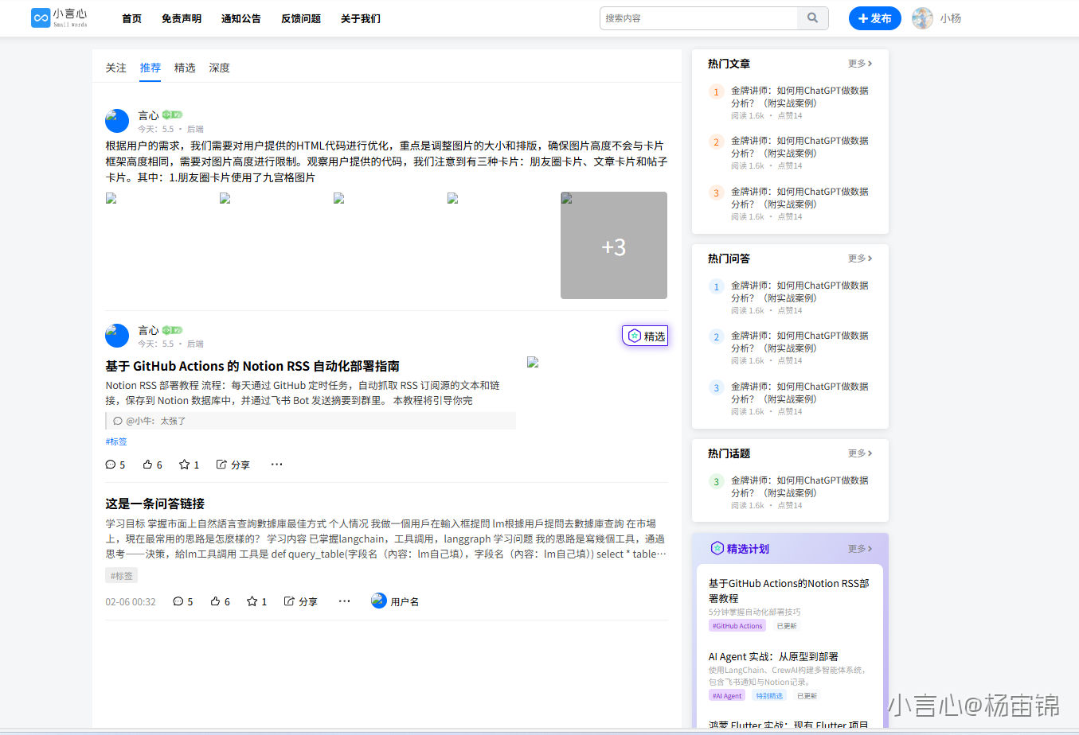Click the 小言心 infinity logo
Viewport: 1079px width, 735px height.
41,17
